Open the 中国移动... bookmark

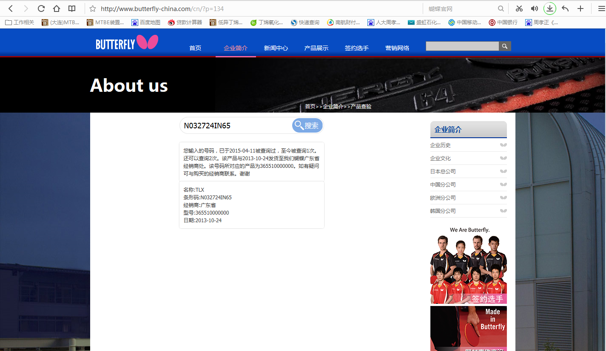465,23
